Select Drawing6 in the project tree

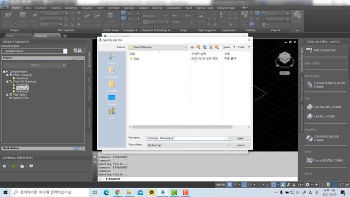click(x=22, y=91)
